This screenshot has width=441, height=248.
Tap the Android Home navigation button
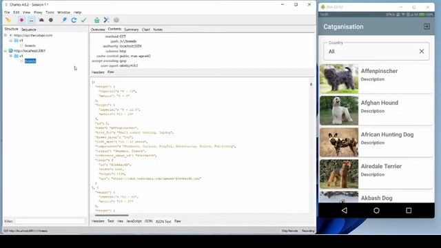[376, 210]
